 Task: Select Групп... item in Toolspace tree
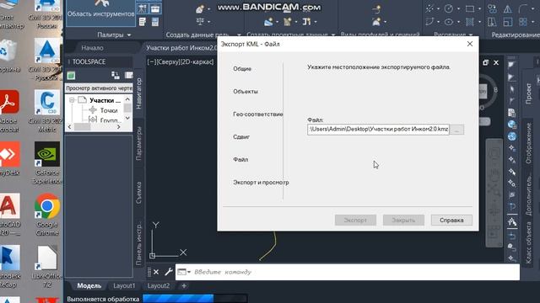(x=111, y=120)
